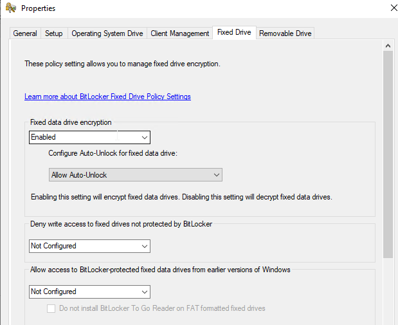Click the policy description text about fixed drive encryption
Image resolution: width=398 pixels, height=325 pixels.
(x=122, y=64)
